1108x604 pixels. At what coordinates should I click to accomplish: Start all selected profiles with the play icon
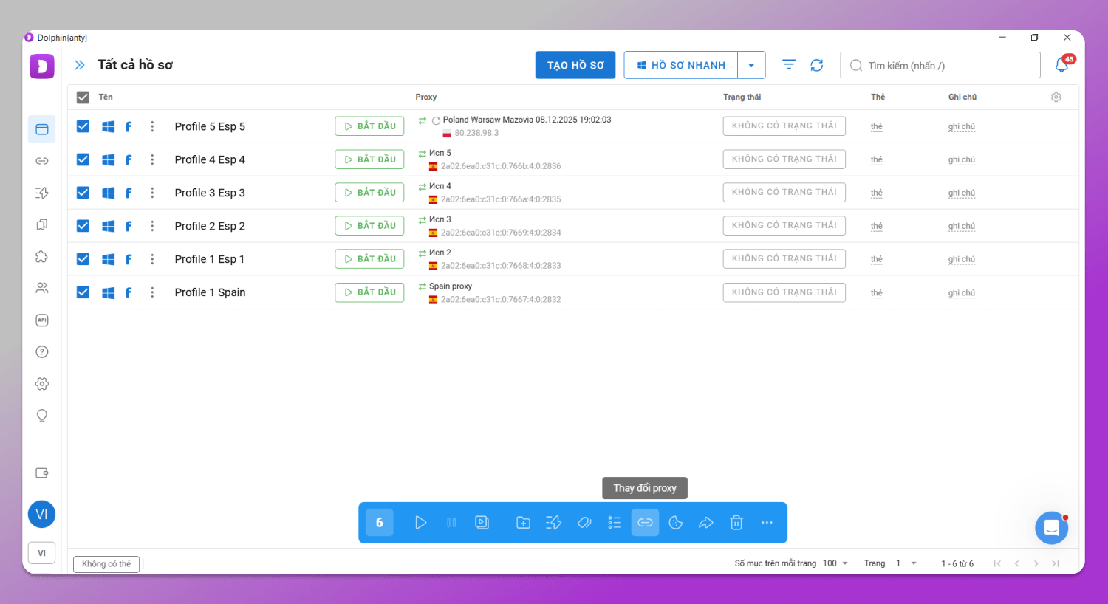pos(421,522)
